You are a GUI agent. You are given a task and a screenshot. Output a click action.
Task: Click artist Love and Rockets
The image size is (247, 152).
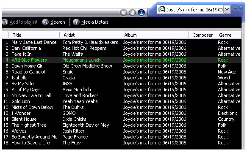point(80,95)
